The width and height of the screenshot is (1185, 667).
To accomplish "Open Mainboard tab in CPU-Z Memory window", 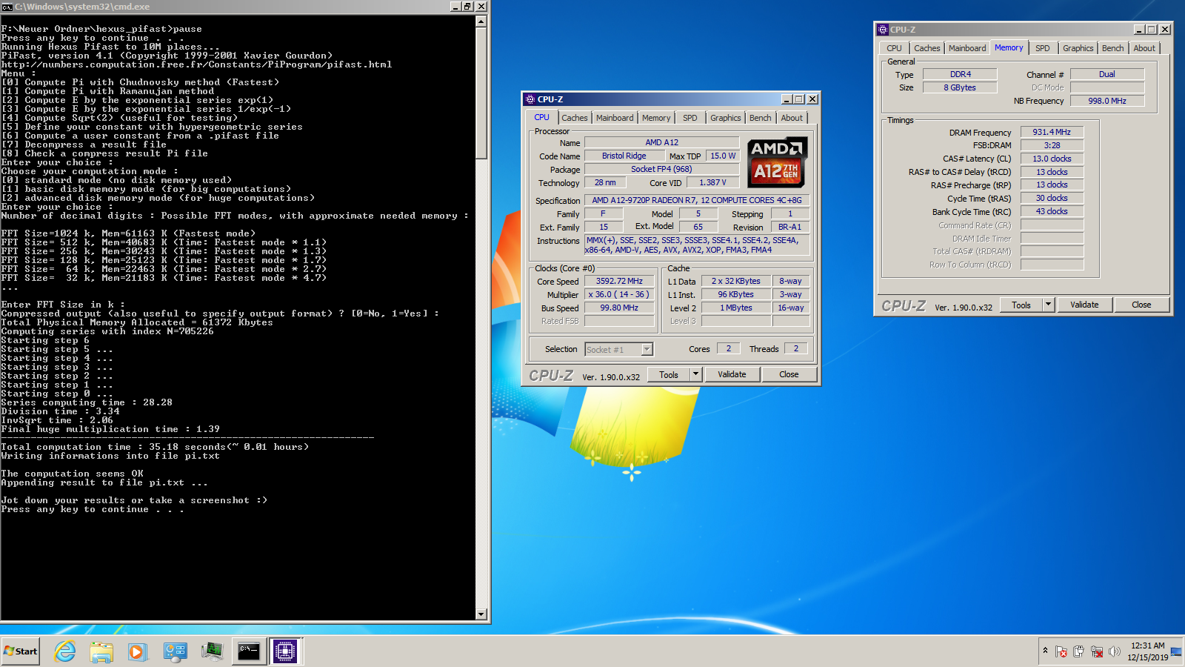I will pyautogui.click(x=967, y=48).
